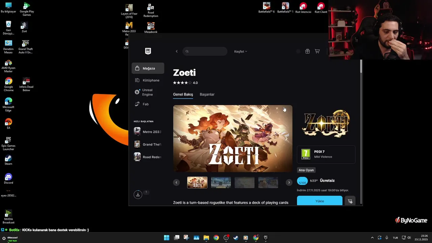Open Bu bilgisayar desktop icon
The image size is (432, 243).
[x=8, y=8]
